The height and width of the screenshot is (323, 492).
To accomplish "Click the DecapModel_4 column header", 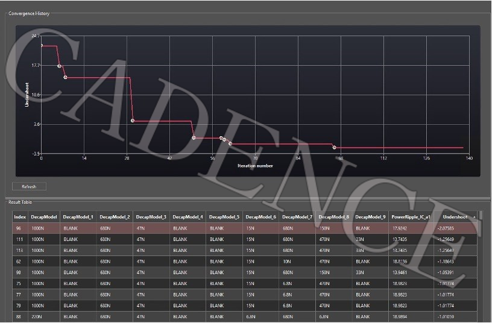I will [x=188, y=217].
